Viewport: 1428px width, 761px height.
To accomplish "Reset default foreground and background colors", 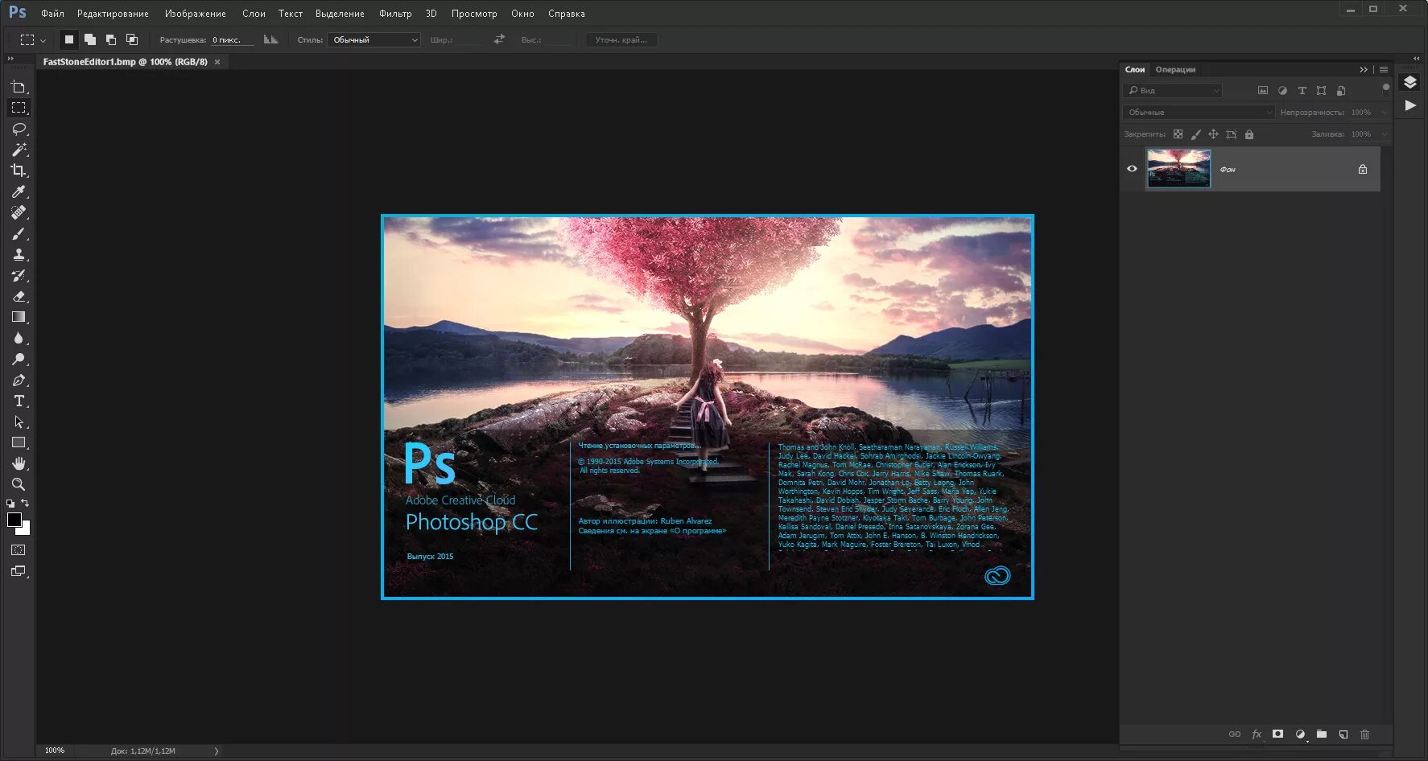I will (x=10, y=504).
